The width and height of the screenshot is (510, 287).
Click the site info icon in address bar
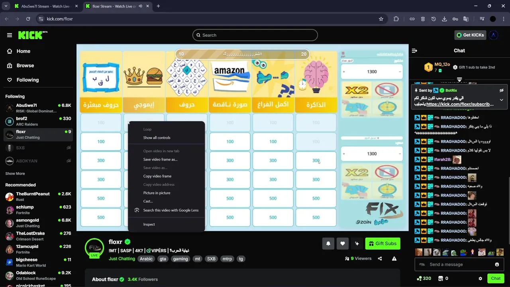coord(41,19)
